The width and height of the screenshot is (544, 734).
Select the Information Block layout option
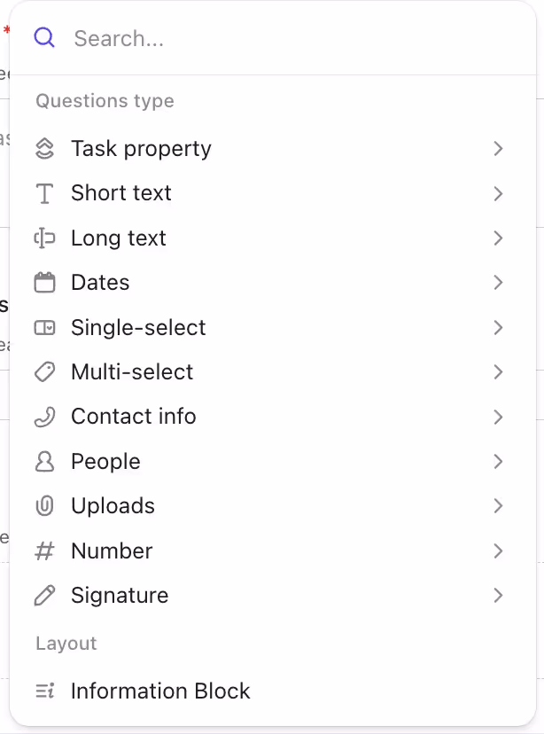[x=160, y=691]
